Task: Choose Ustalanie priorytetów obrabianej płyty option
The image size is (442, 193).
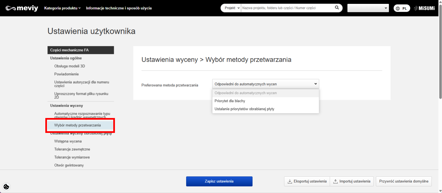Action: (244, 109)
